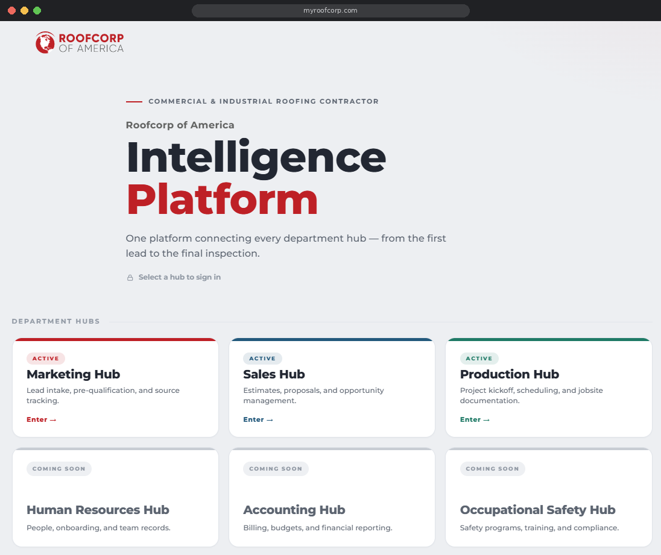
Task: Click the Human Resources Hub card title
Action: click(98, 510)
